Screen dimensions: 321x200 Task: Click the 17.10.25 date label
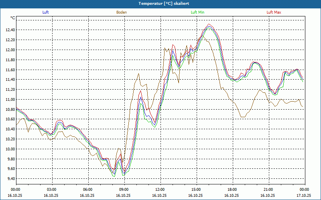[304, 196]
